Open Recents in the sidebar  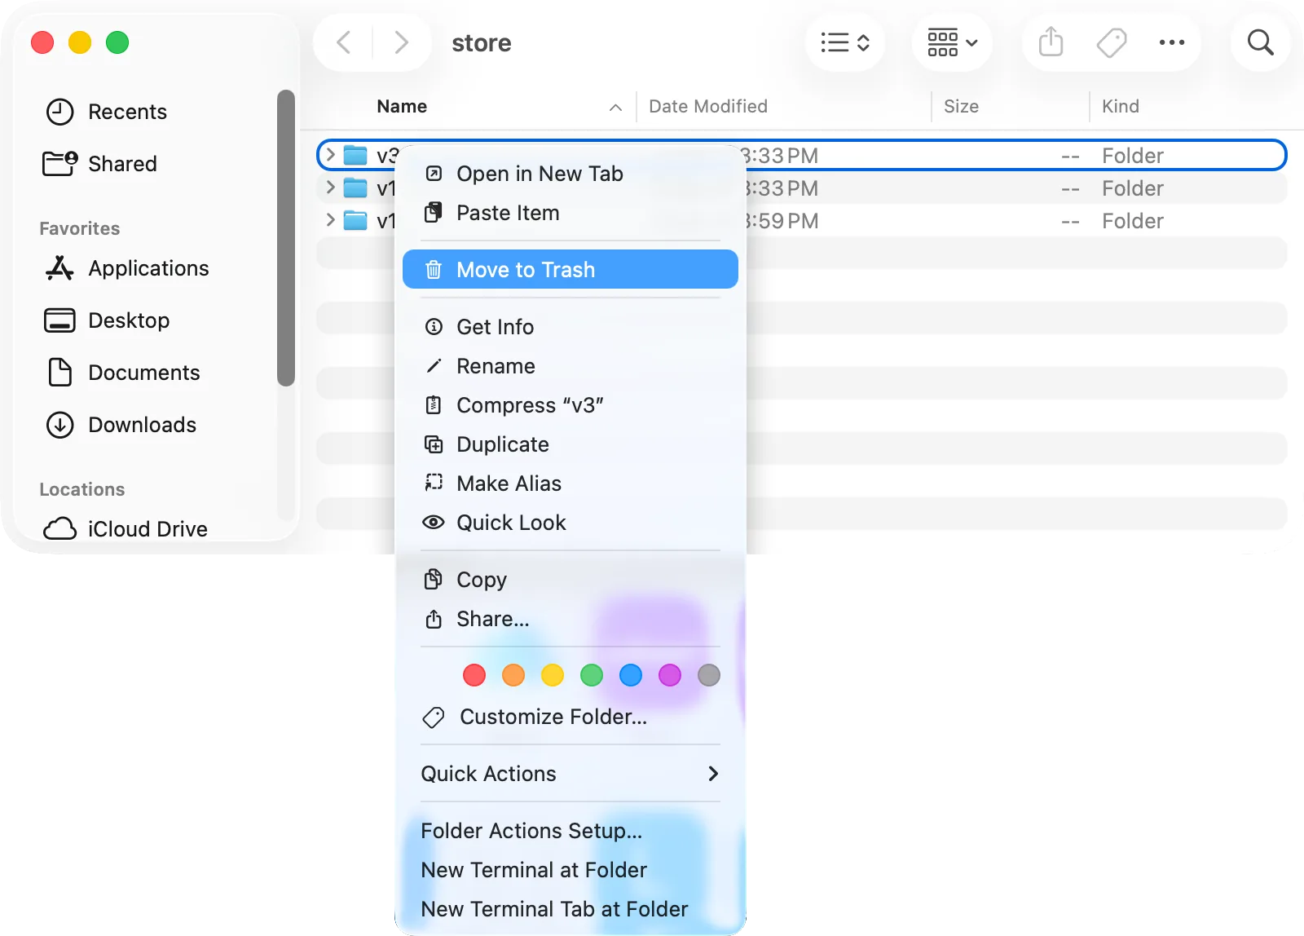pos(106,112)
